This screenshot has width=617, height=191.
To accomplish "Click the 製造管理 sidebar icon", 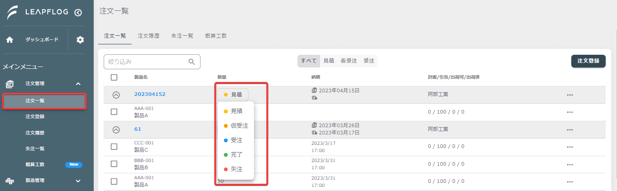I will (x=10, y=181).
